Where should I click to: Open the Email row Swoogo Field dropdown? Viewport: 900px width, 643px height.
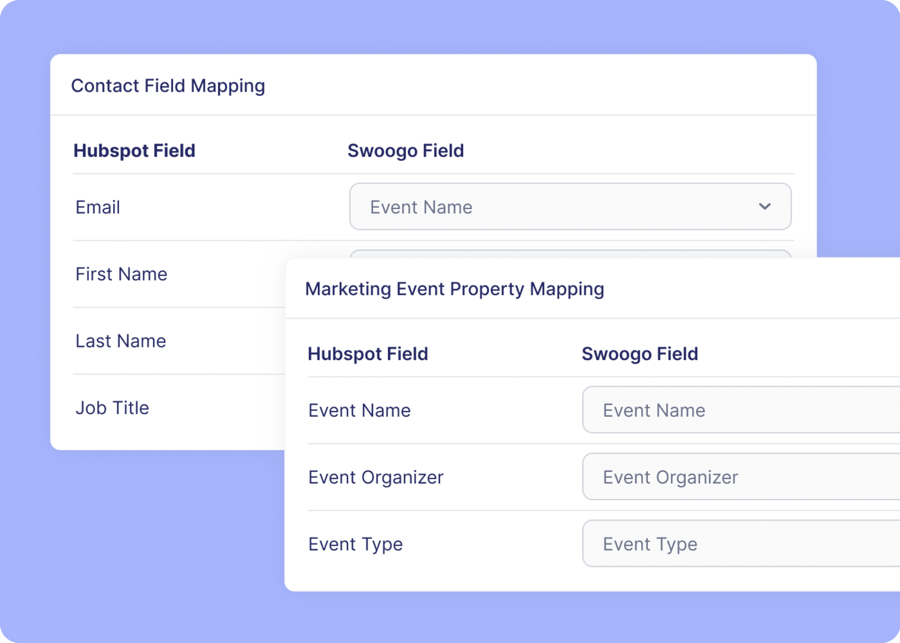(570, 207)
